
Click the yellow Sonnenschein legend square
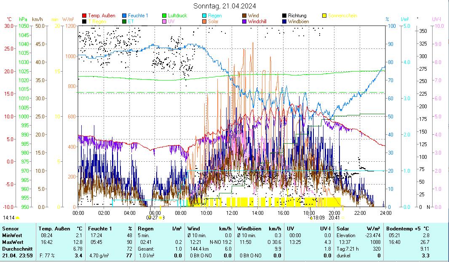coord(325,16)
